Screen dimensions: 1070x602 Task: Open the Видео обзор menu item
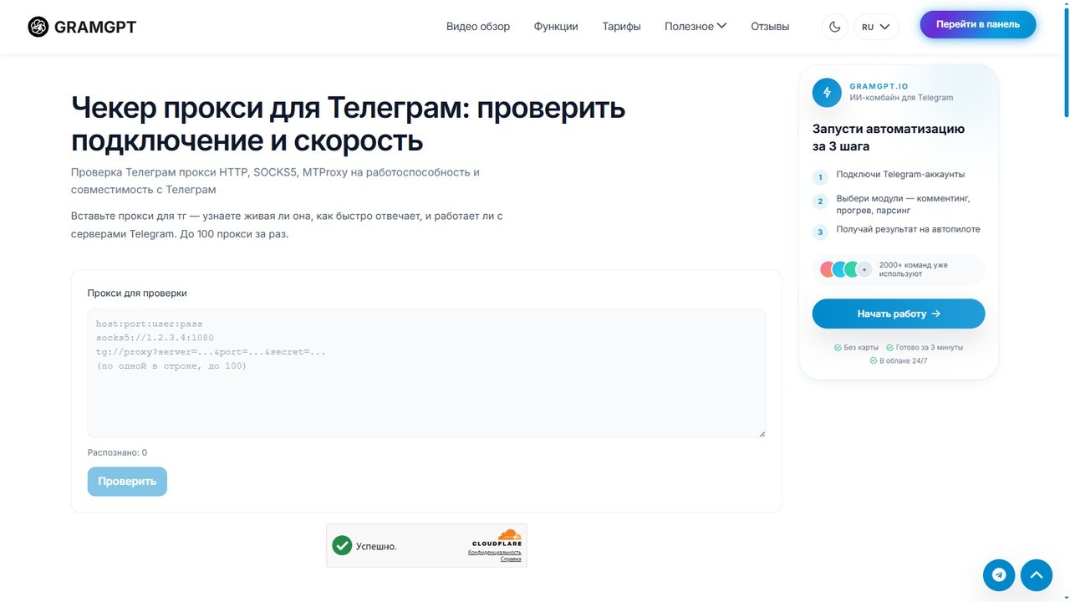(478, 27)
